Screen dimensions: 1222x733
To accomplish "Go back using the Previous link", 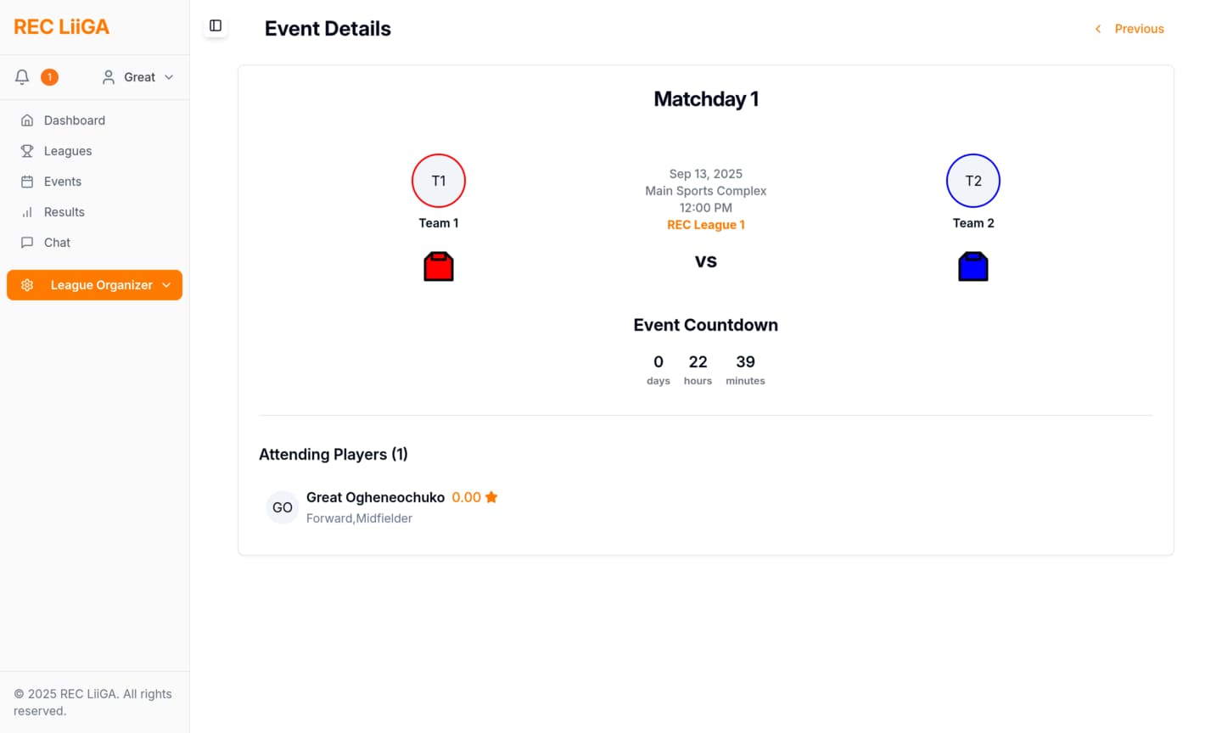I will pyautogui.click(x=1130, y=29).
